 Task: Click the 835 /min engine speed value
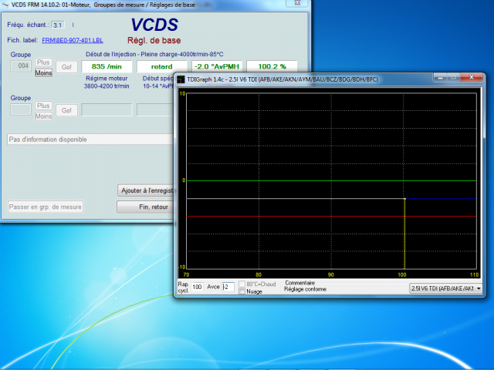coord(107,66)
